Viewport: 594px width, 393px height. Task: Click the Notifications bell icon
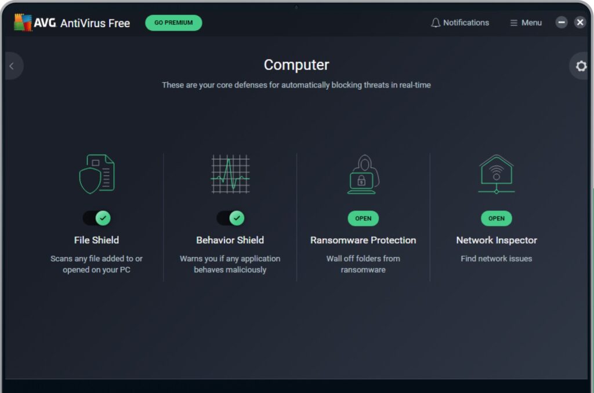[436, 23]
